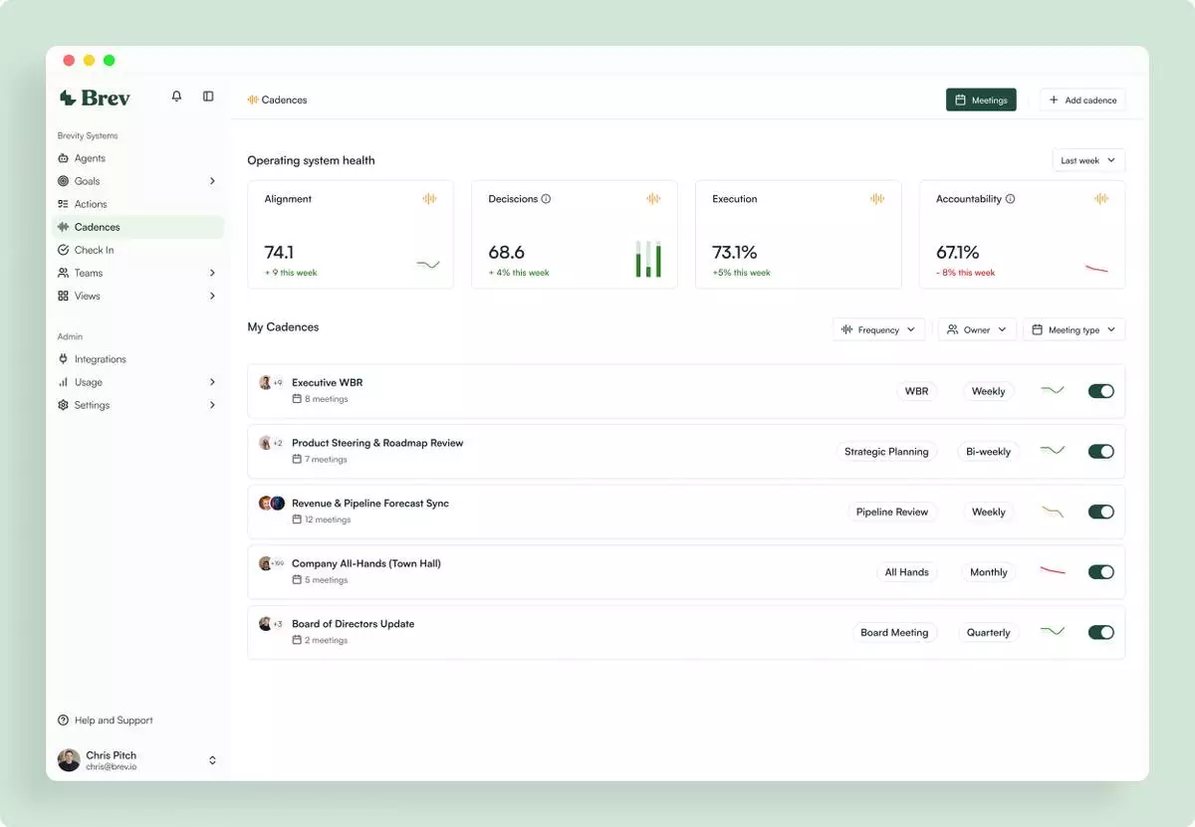Collapse sidebar using the panel icon
Screen dimensions: 1195x827
coord(208,97)
